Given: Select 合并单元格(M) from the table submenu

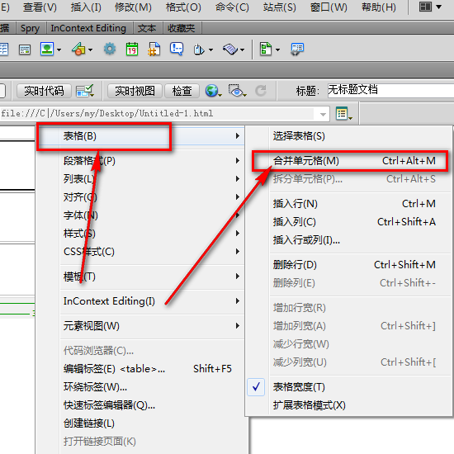Looking at the screenshot, I should (x=354, y=161).
